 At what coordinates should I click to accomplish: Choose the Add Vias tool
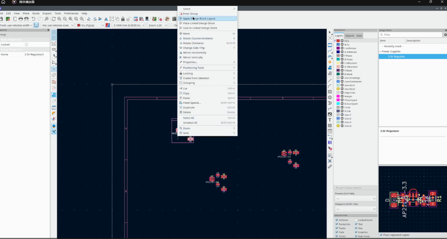coord(330,62)
